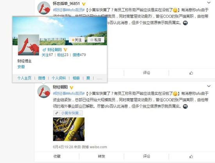Open 个人主页 tab in hover card
215x163 pixels.
click(x=24, y=78)
